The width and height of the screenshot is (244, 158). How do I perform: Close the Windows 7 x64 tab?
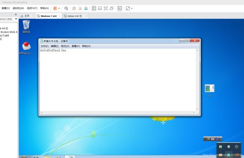click(x=60, y=16)
